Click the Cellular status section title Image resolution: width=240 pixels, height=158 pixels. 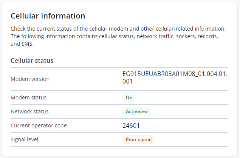[32, 60]
